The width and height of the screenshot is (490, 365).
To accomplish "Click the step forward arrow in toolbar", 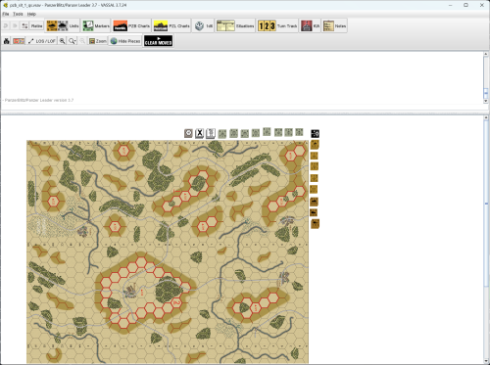I will (15, 25).
